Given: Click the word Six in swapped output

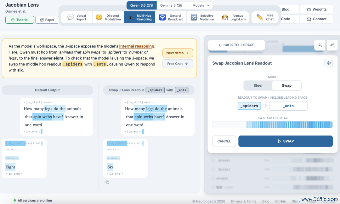Looking at the screenshot, I should point(110,167).
